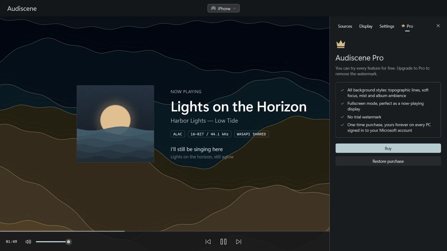This screenshot has height=251, width=447.
Task: Open the Settings tab
Action: (387, 26)
